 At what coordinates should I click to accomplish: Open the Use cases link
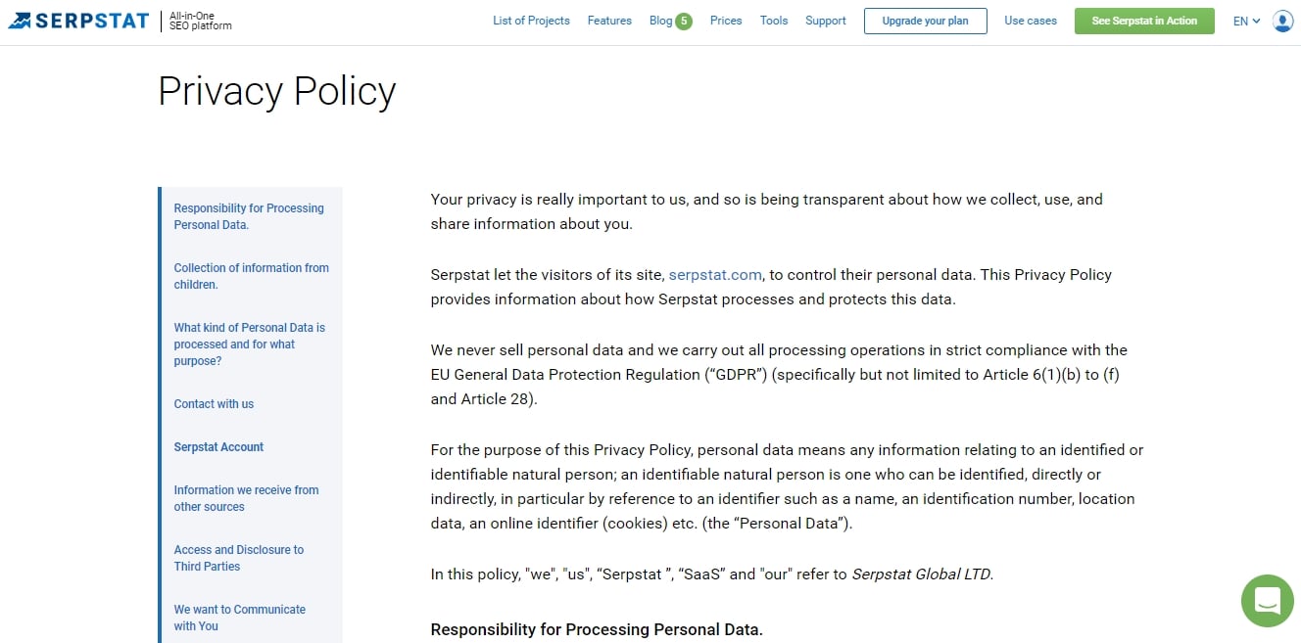(x=1031, y=21)
